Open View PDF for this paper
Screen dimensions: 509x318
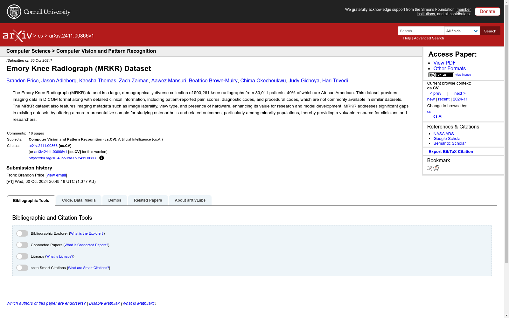[444, 63]
